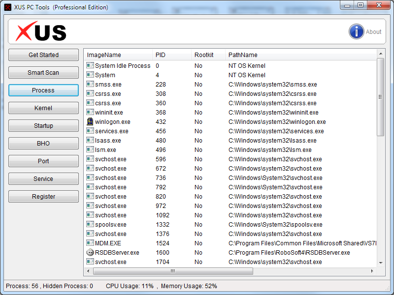Click the blue About info icon

click(x=356, y=31)
